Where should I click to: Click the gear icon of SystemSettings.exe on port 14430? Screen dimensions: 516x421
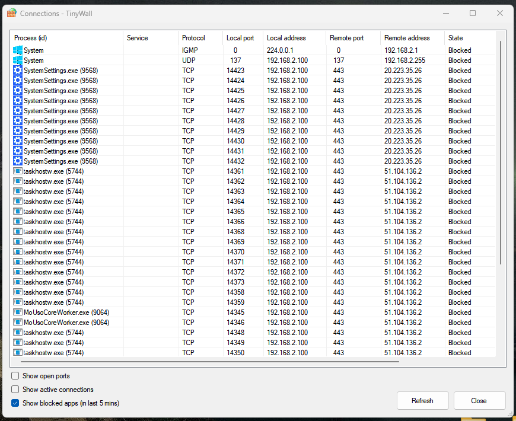pyautogui.click(x=18, y=141)
